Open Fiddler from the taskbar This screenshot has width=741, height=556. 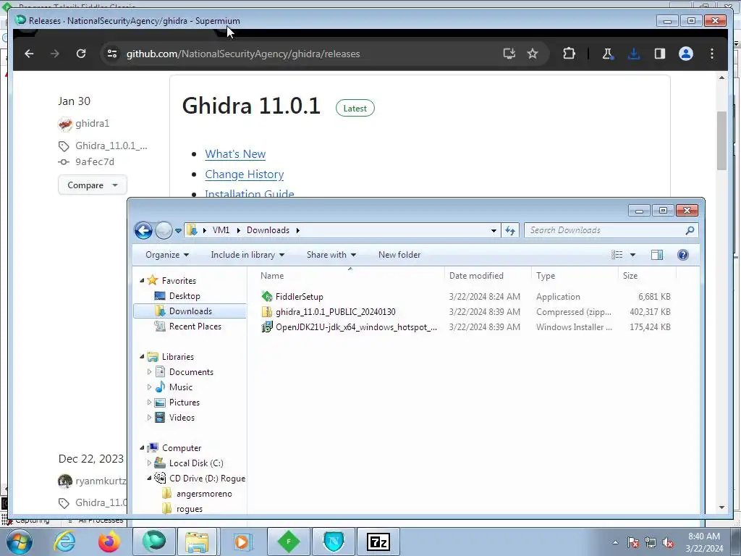pos(289,542)
